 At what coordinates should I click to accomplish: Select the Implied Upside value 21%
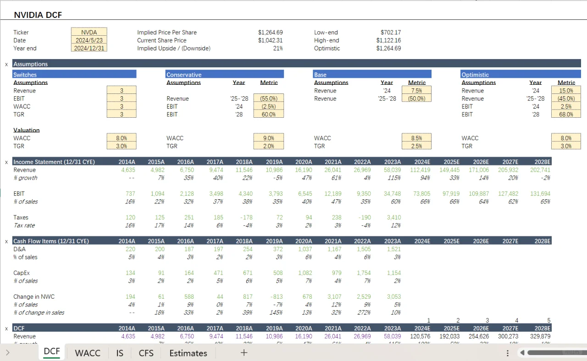point(278,48)
